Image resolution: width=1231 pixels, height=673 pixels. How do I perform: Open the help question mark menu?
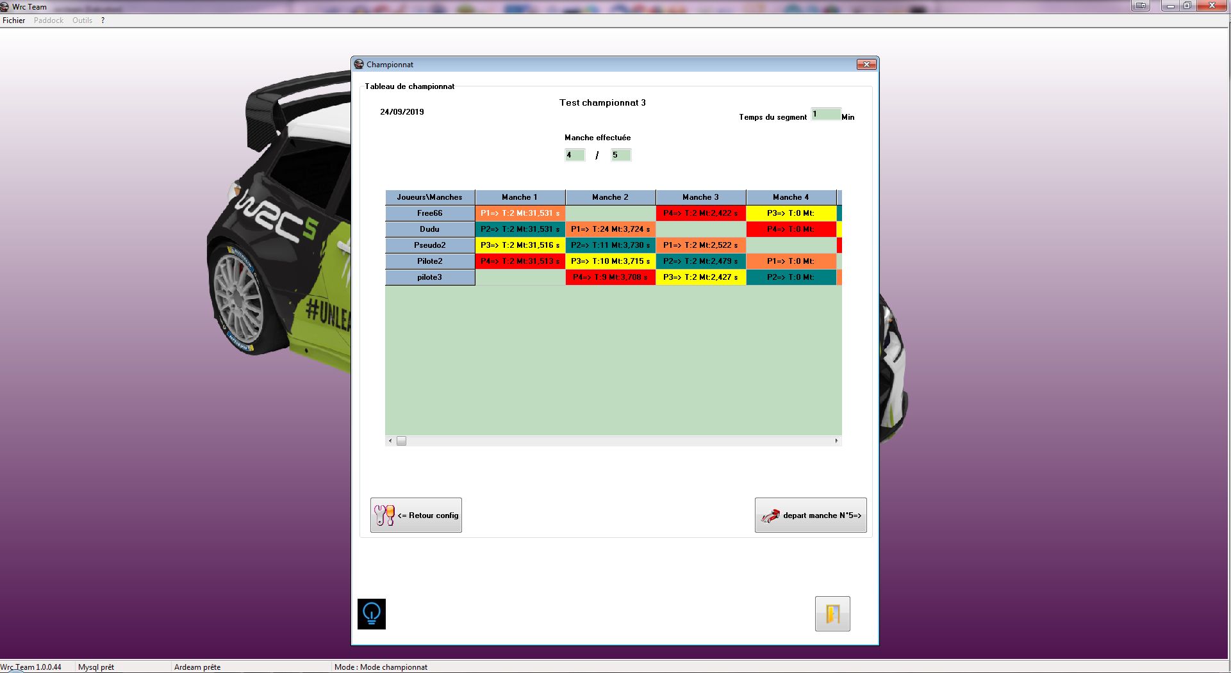pos(103,20)
